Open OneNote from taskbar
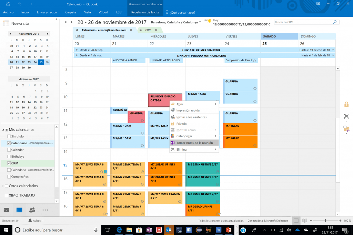Screen dimensions: 353x235 click(x=149, y=230)
